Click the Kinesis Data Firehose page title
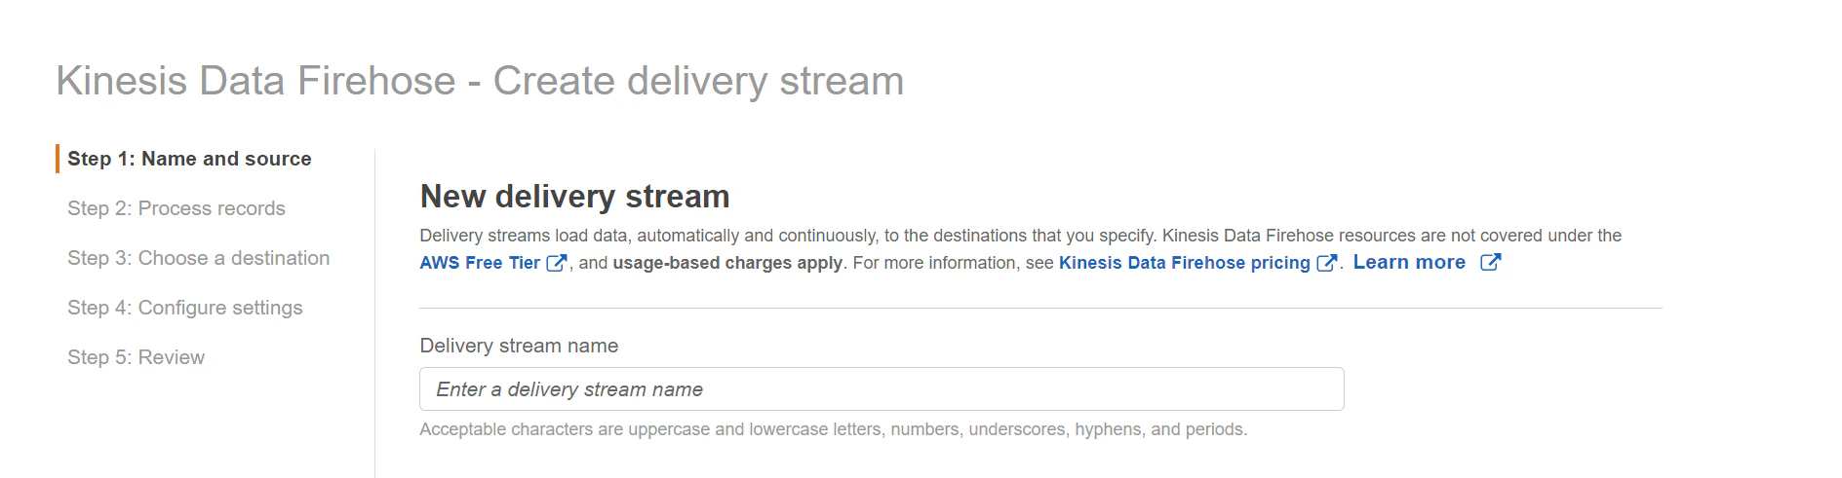Screen dimensions: 1842x478 point(480,81)
